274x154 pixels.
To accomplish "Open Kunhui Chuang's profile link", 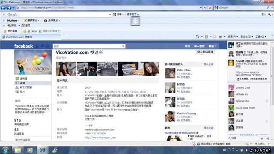I will tap(186, 113).
